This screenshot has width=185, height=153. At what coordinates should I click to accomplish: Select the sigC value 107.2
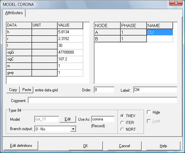pyautogui.click(x=70, y=59)
